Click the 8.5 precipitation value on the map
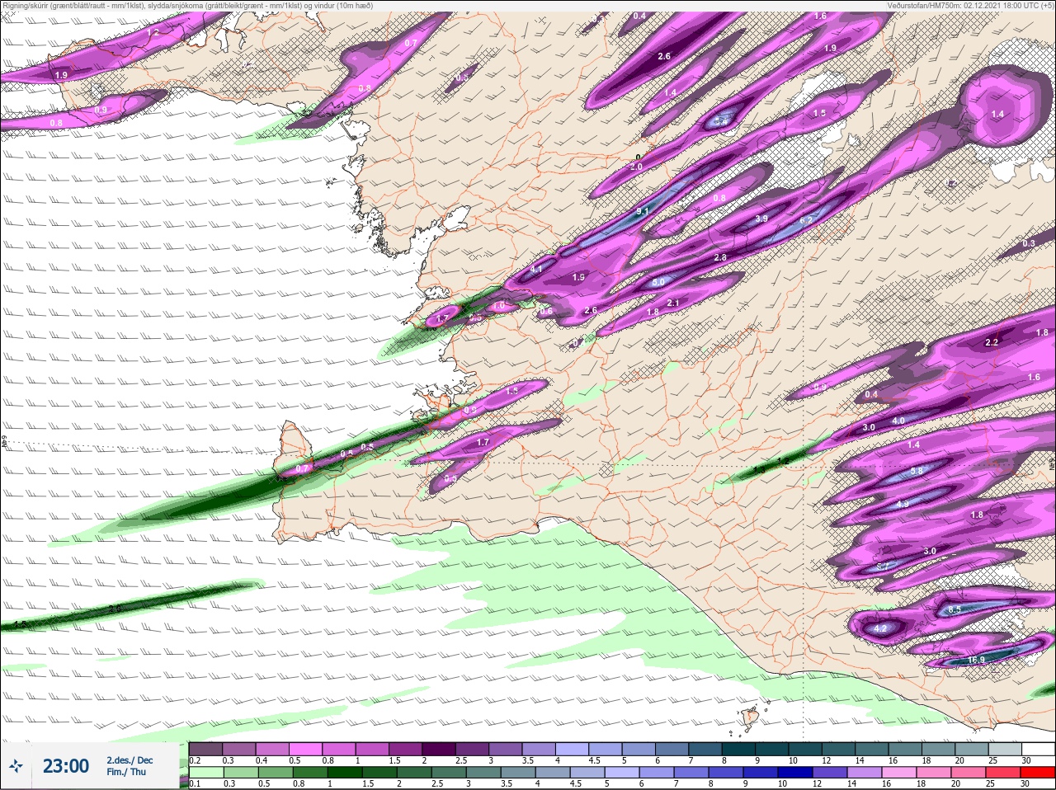 (955, 609)
